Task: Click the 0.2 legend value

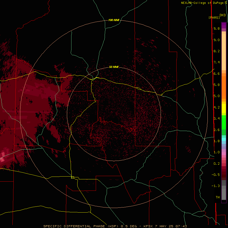Action: [x=217, y=164]
